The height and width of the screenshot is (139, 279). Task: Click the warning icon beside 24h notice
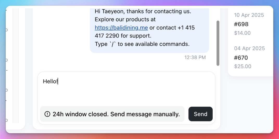tap(47, 114)
